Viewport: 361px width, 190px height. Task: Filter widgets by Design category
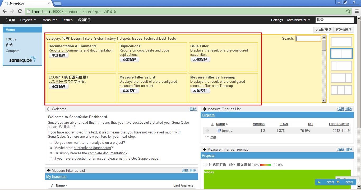coord(76,39)
